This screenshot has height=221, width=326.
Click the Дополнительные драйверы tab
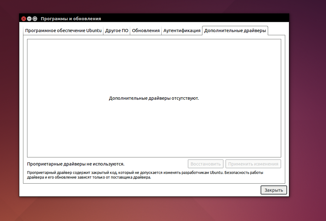coord(235,31)
